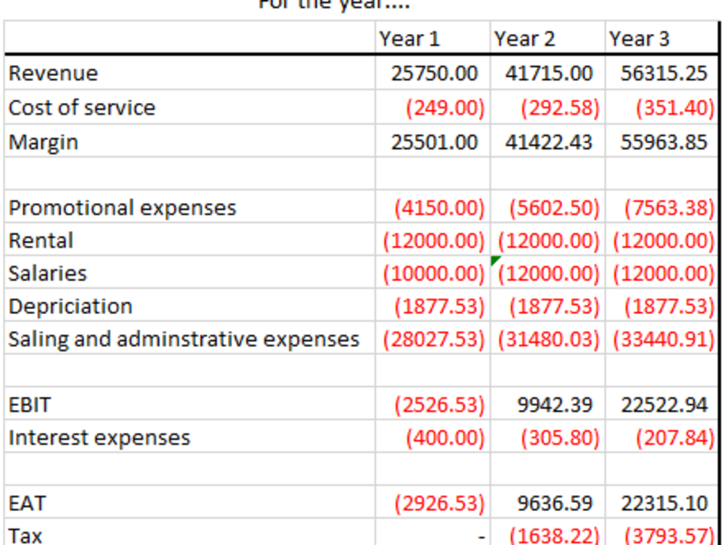Select Year 3 Depriciation cell (1877.53)
This screenshot has width=726, height=545.
pos(661,306)
